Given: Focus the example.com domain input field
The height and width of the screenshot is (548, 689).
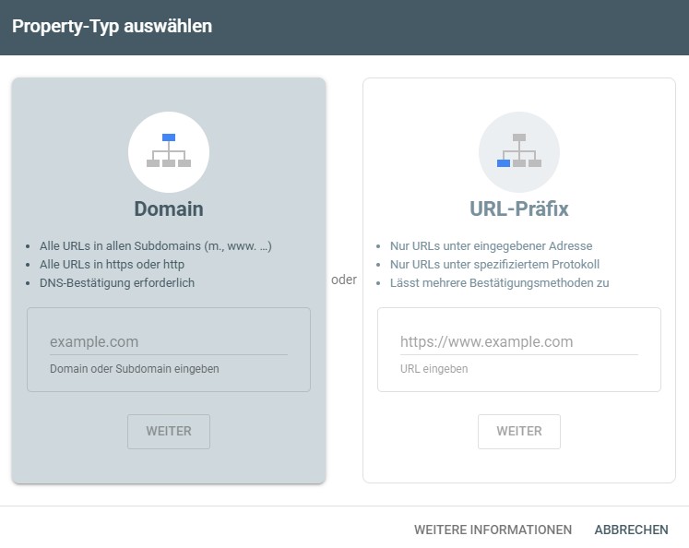Looking at the screenshot, I should [x=169, y=342].
